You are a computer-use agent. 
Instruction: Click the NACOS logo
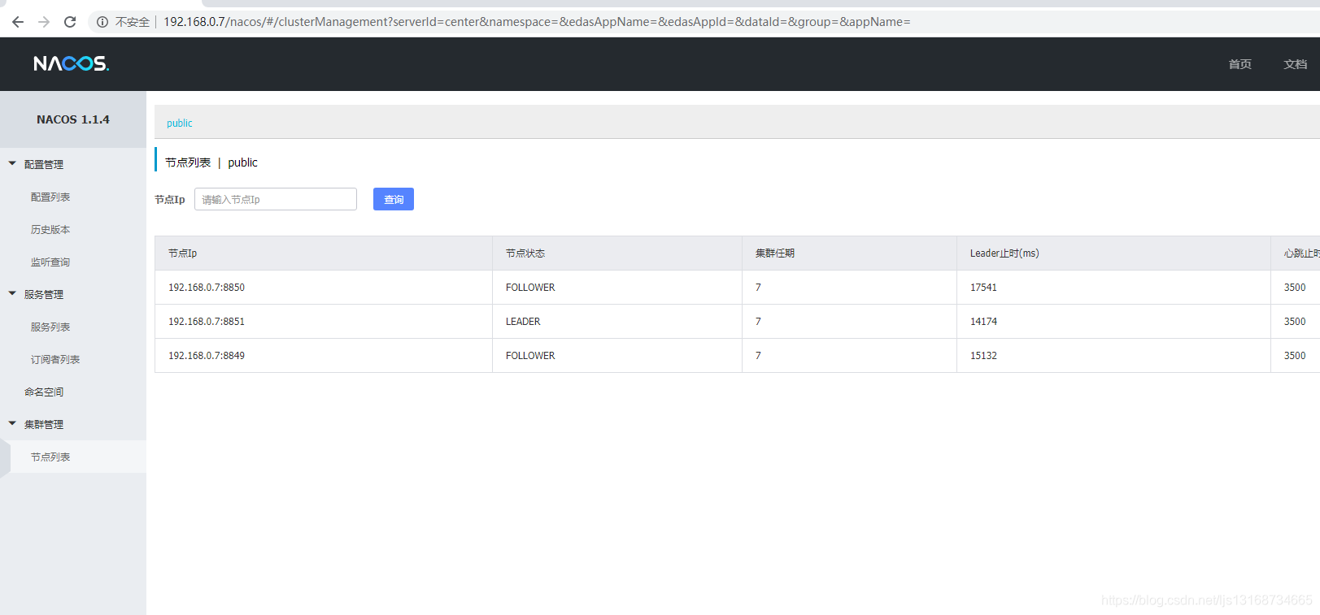click(71, 63)
